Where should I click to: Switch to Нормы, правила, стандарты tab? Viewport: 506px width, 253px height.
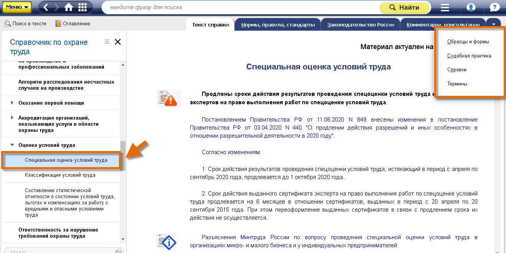[x=278, y=25]
